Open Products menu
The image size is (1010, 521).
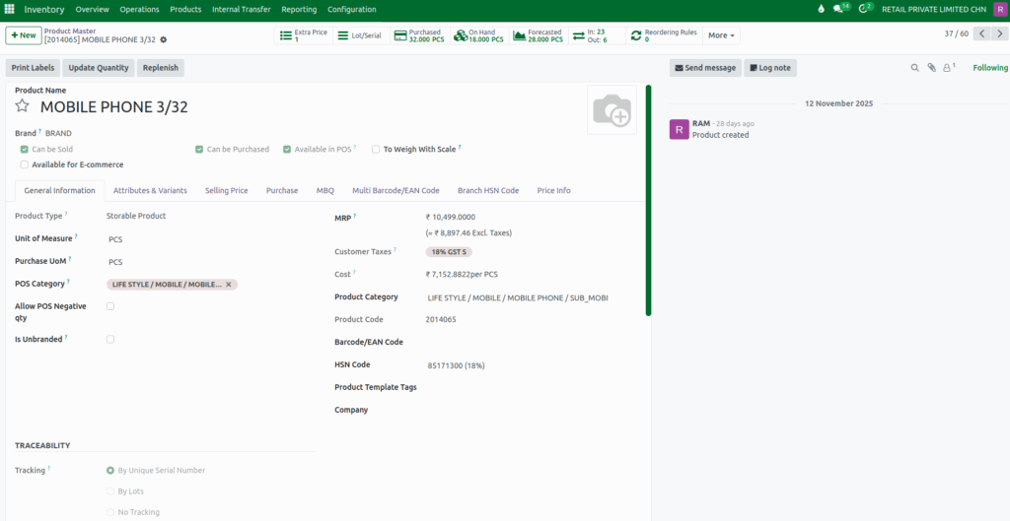(185, 10)
